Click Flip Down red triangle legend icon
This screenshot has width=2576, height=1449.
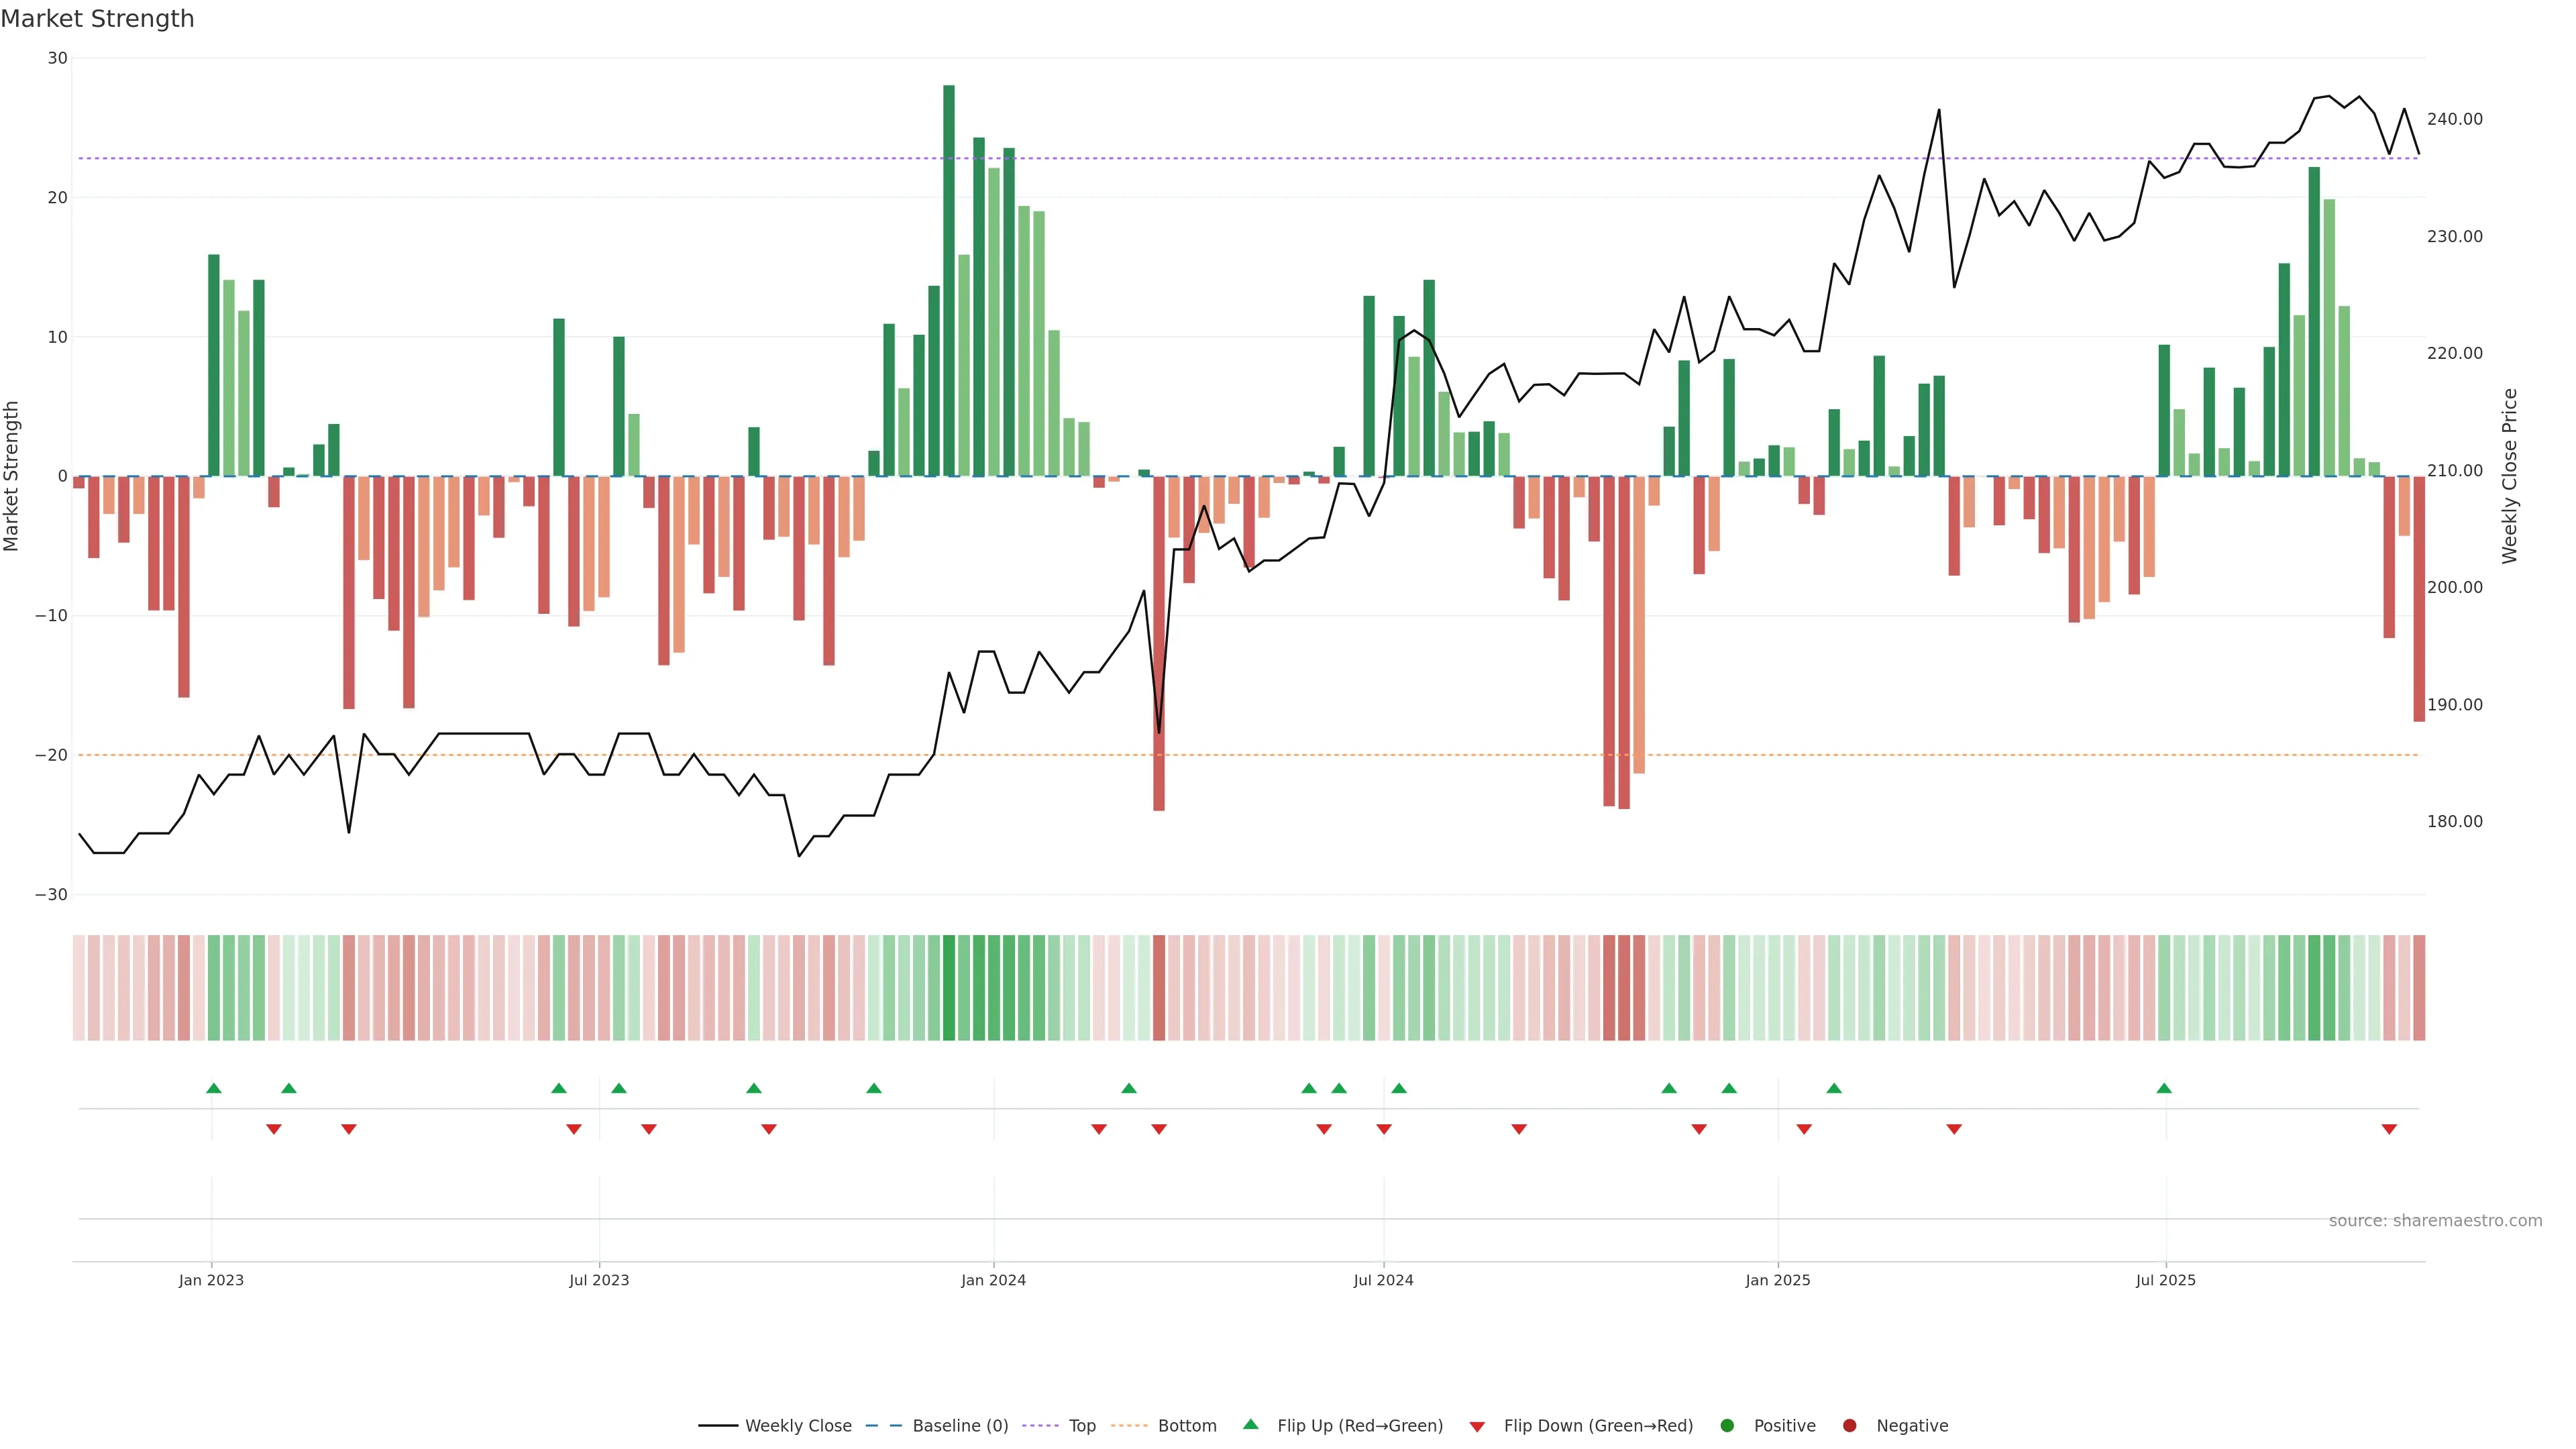coord(1477,1427)
